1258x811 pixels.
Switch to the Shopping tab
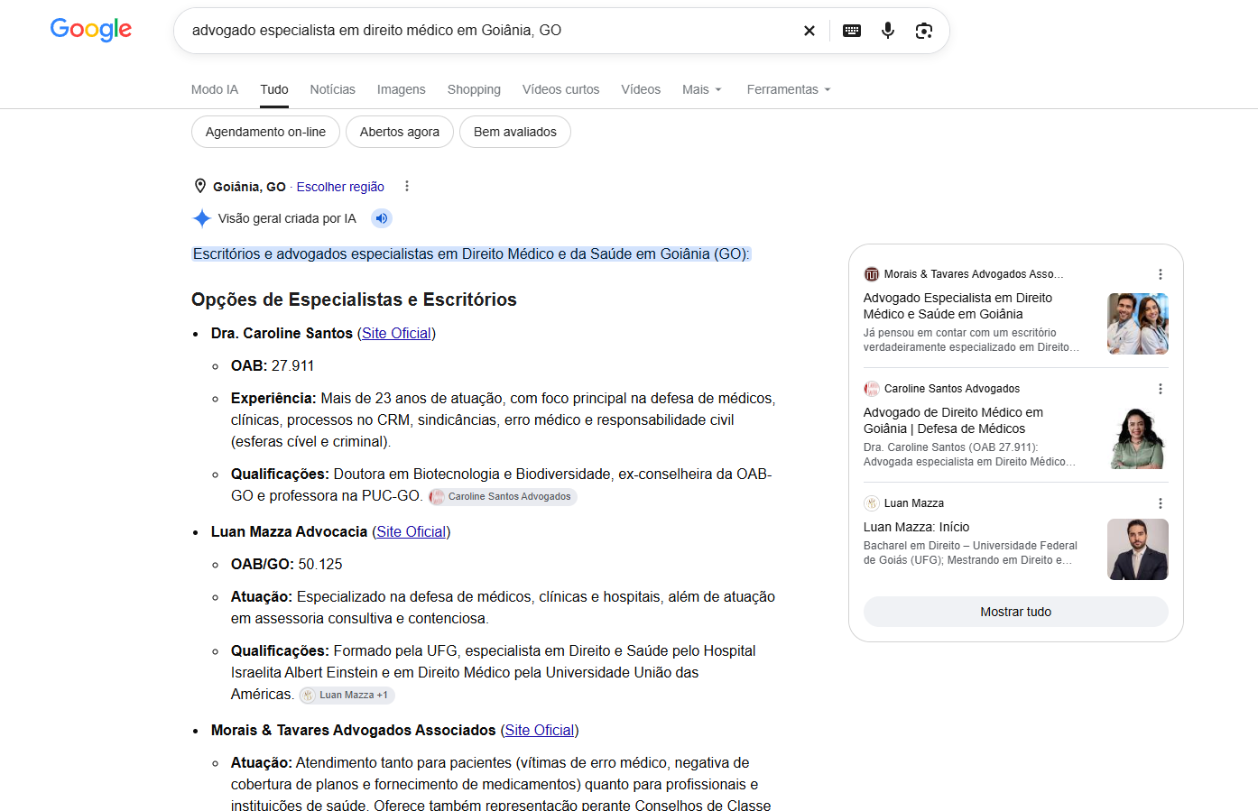click(474, 89)
